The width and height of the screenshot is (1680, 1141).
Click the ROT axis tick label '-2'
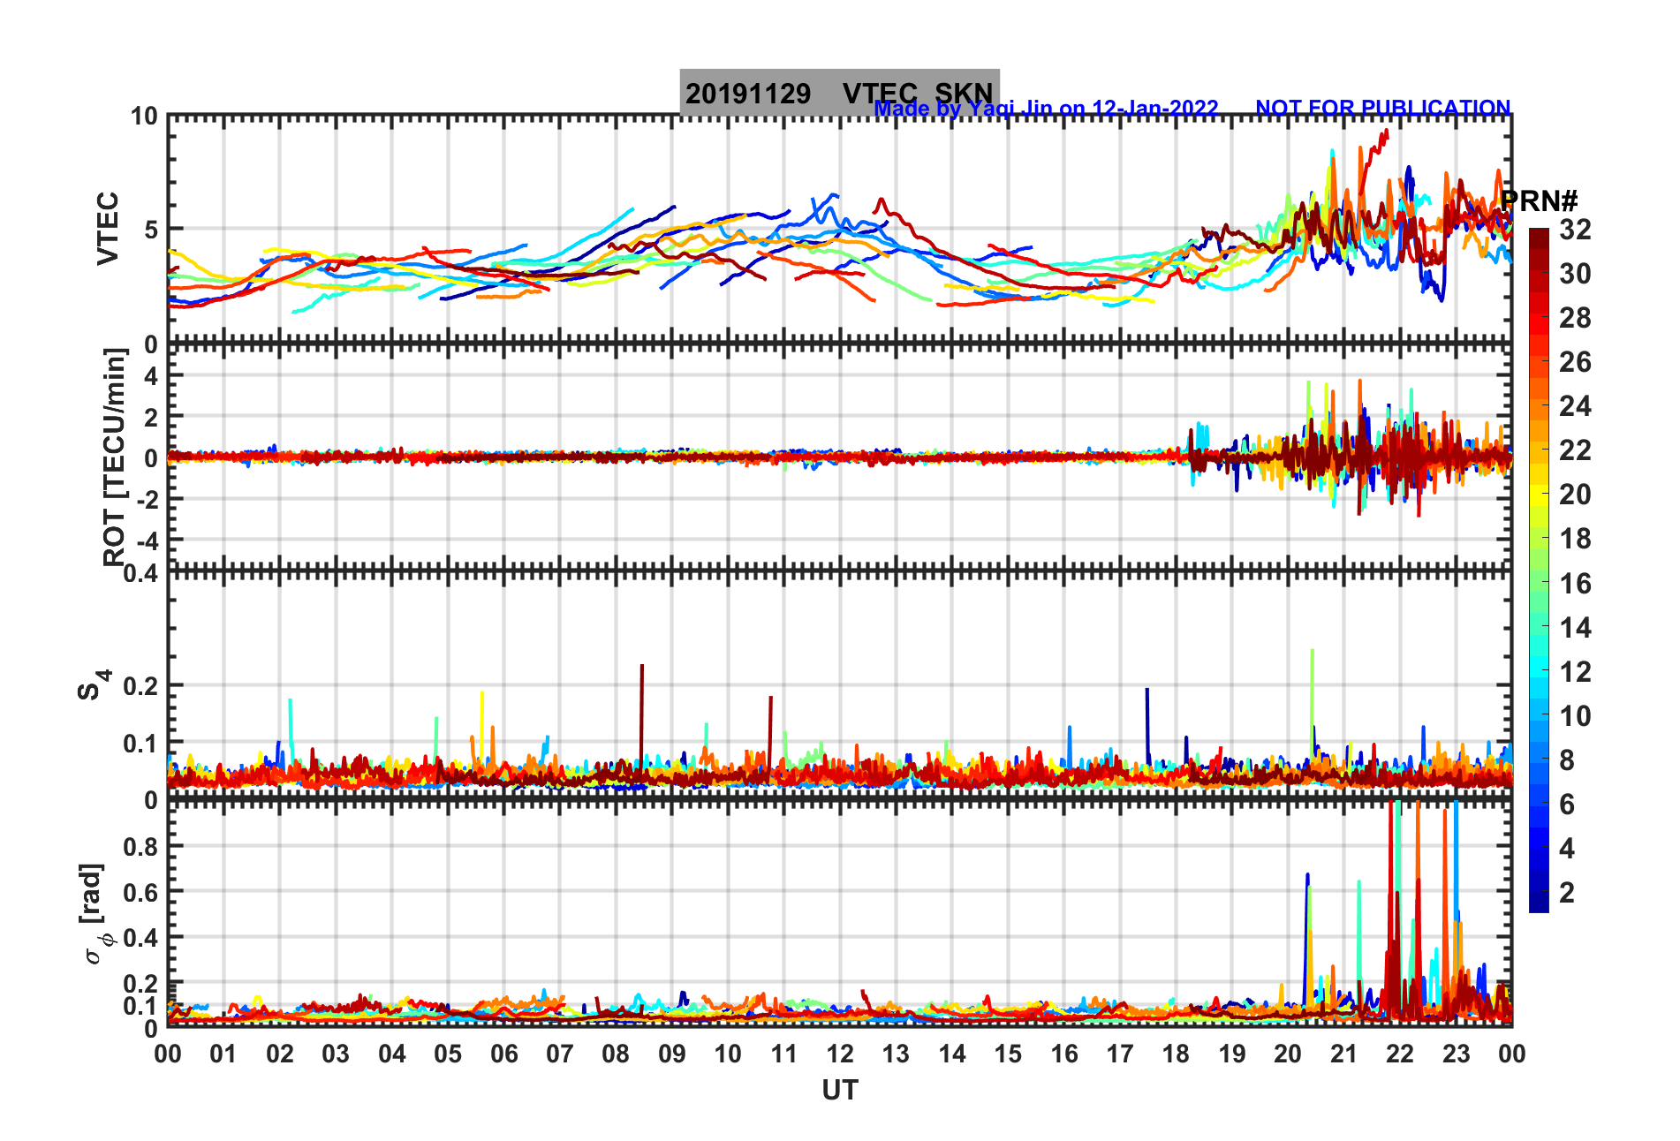pyautogui.click(x=146, y=499)
